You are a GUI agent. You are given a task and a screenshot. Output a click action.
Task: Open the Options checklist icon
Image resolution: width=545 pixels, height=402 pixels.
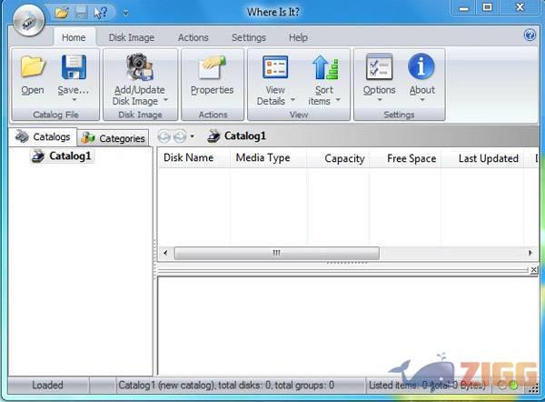[x=379, y=67]
